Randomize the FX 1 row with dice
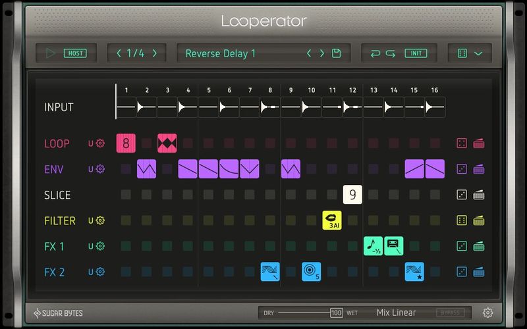 (462, 246)
